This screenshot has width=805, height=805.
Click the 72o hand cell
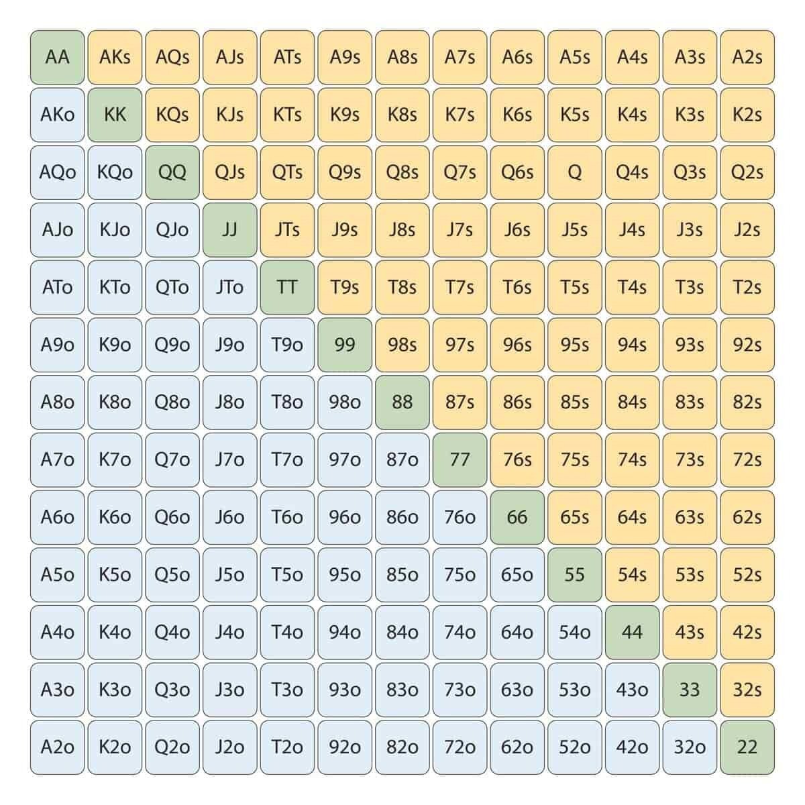(460, 747)
